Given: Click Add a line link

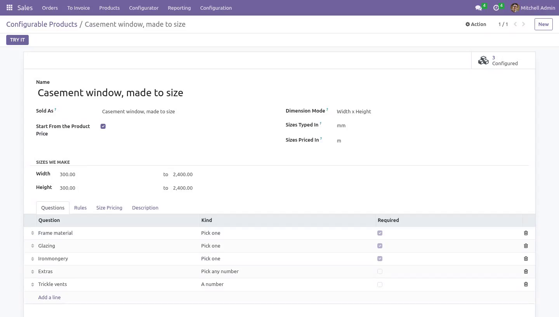Looking at the screenshot, I should tap(49, 298).
